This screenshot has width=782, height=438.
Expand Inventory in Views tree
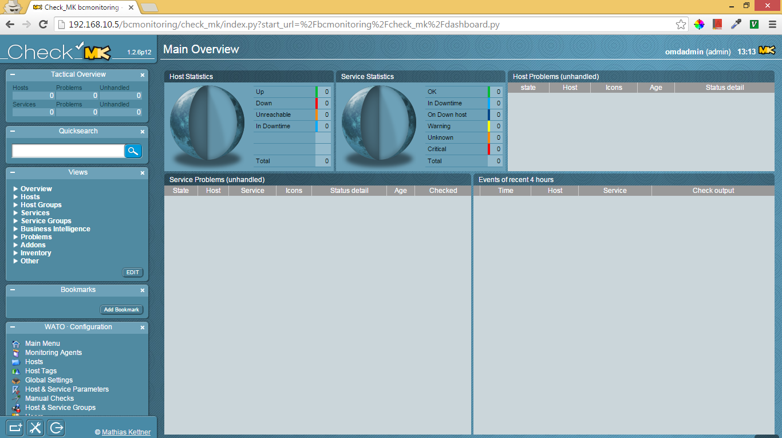[16, 253]
